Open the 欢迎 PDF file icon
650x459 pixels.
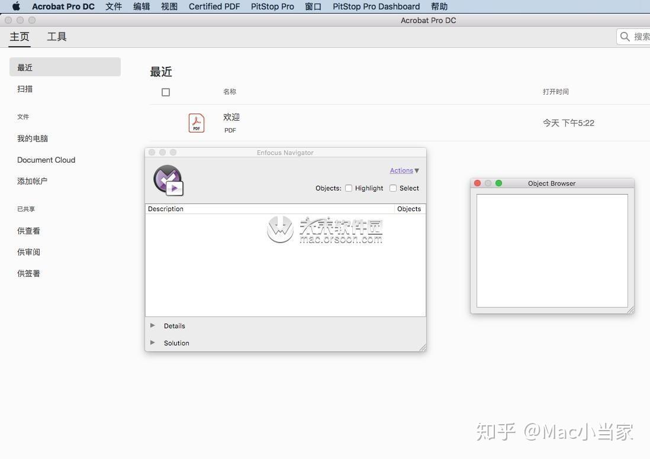pos(196,122)
